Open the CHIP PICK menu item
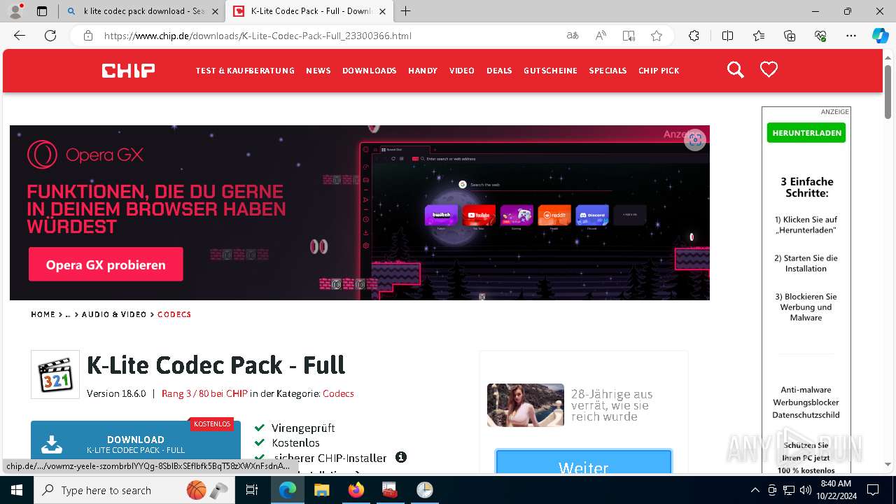This screenshot has width=896, height=504. tap(659, 71)
